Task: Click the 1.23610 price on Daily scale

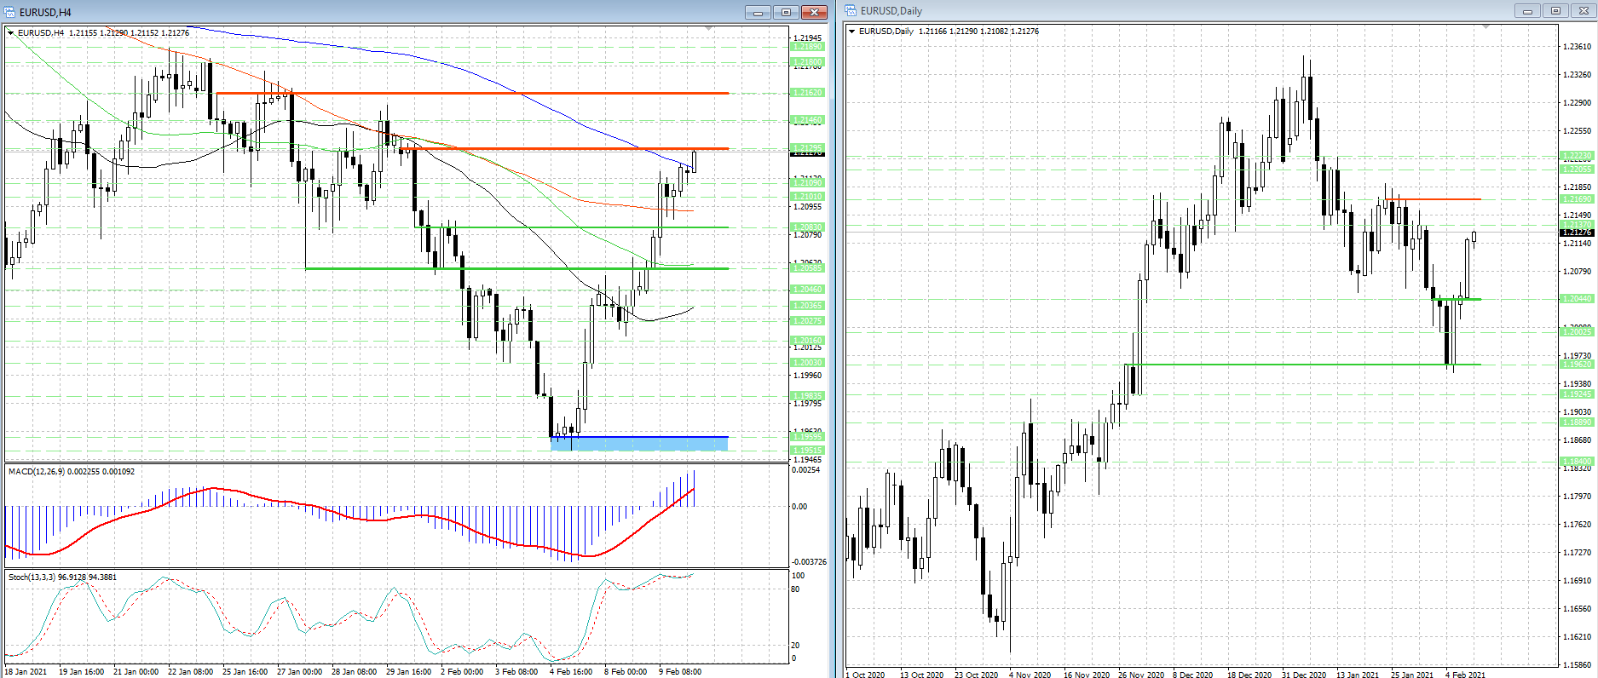Action: [1577, 47]
